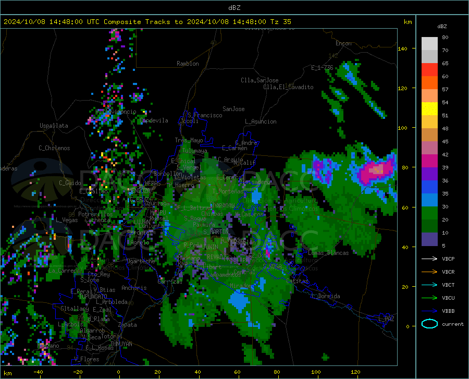The width and height of the screenshot is (469, 379).
Task: Click the 120 km horizontal axis tick label
Action: (x=355, y=372)
